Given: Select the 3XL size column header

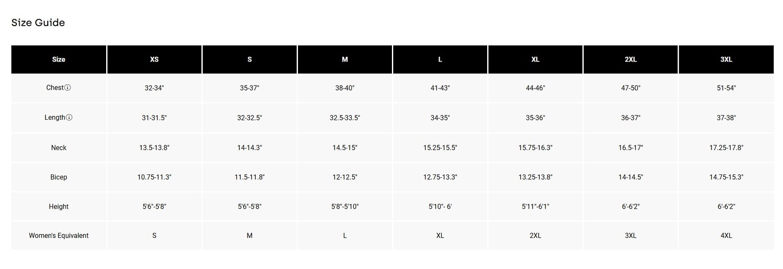Looking at the screenshot, I should 726,59.
